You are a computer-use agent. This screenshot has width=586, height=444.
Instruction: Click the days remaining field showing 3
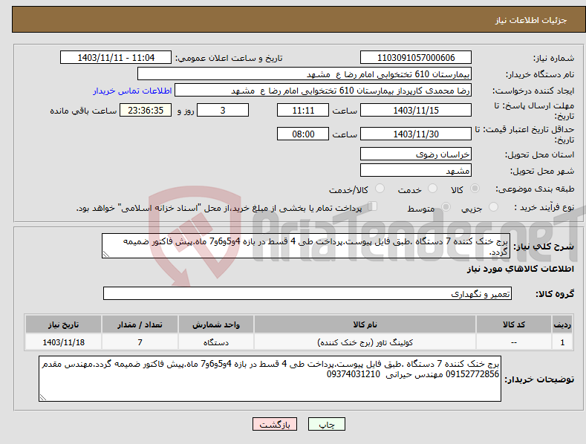point(223,110)
